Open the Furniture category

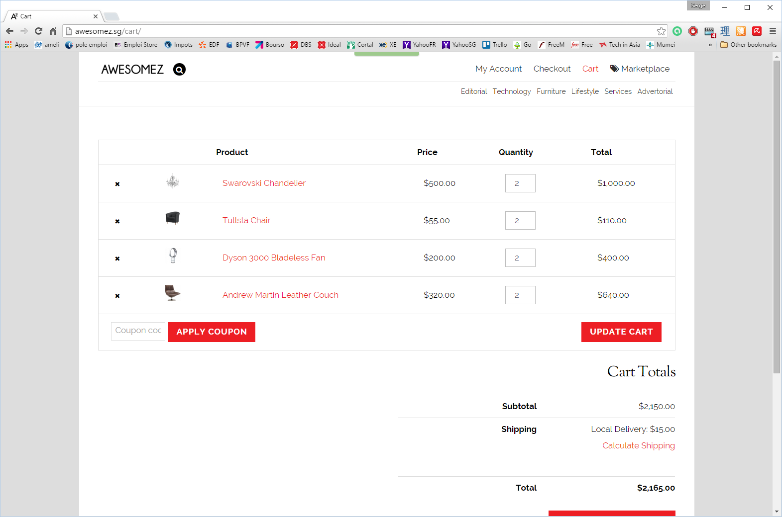pos(551,91)
